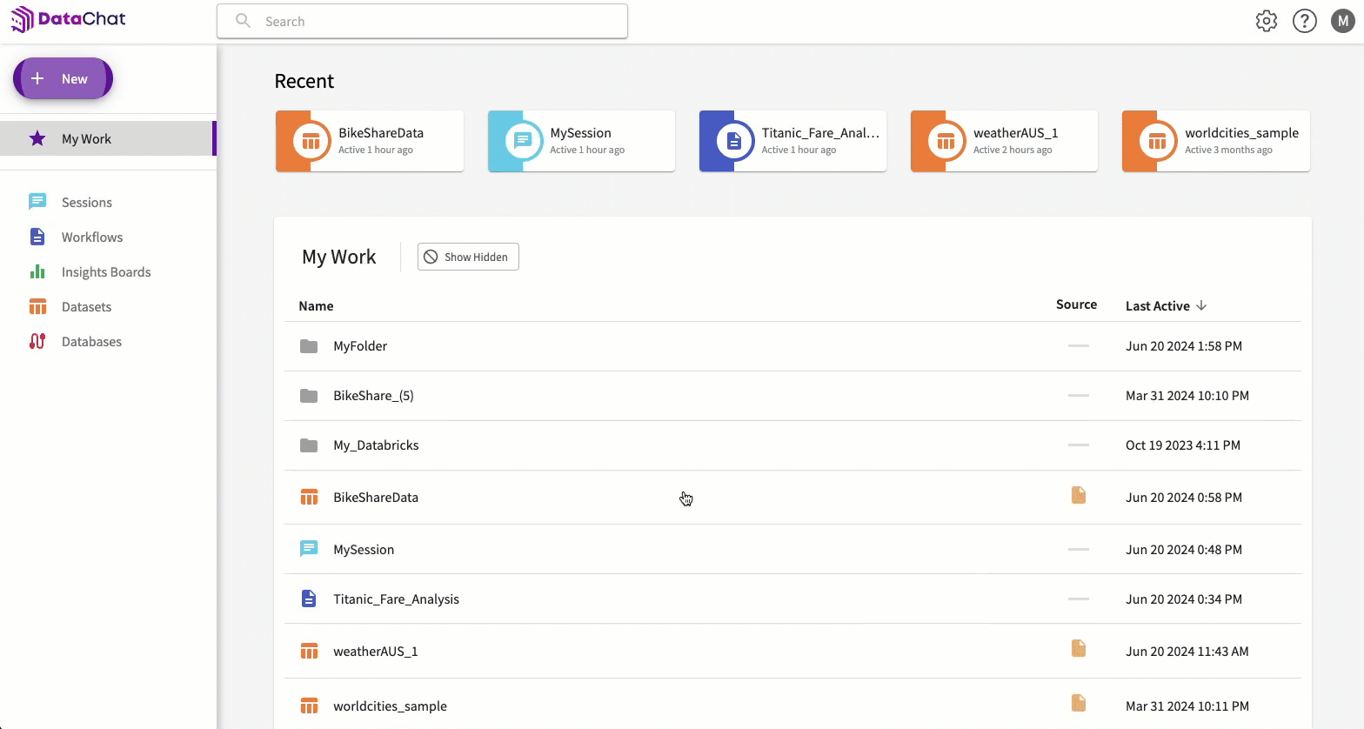1364x729 pixels.
Task: Click the Titanic_Fare_Analysis row workflow icon
Action: pos(309,599)
